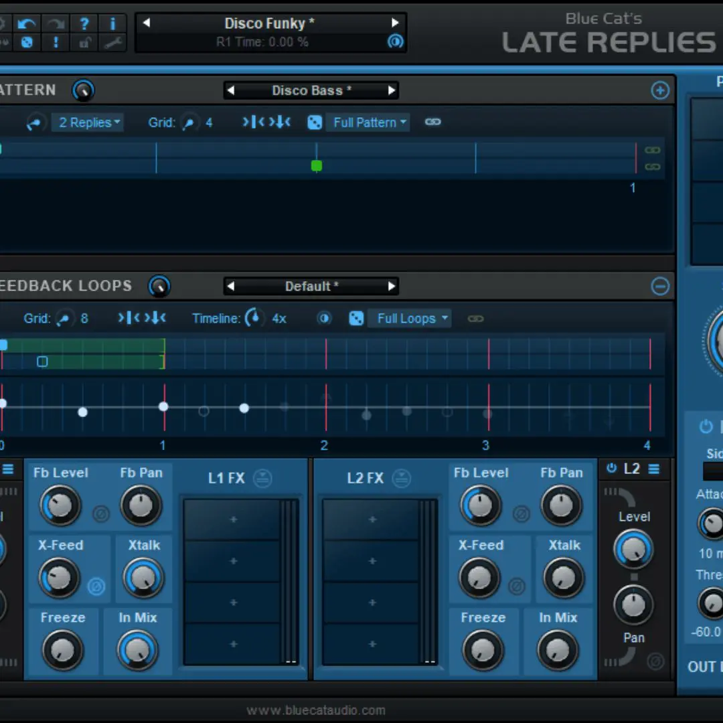This screenshot has width=723, height=723.
Task: Open the help question mark icon
Action: coord(84,23)
